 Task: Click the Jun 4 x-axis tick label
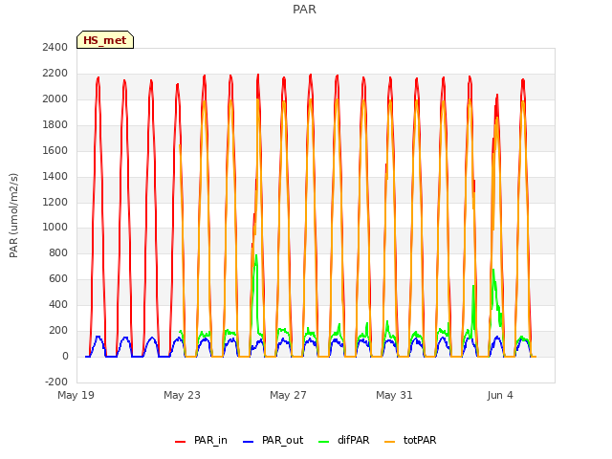click(x=500, y=395)
